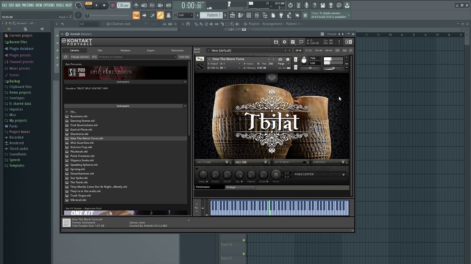Image resolution: width=471 pixels, height=264 pixels.
Task: Show instrument info icon
Action: (x=288, y=59)
